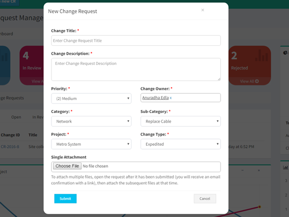Close the New Change Request dialog

[x=203, y=10]
